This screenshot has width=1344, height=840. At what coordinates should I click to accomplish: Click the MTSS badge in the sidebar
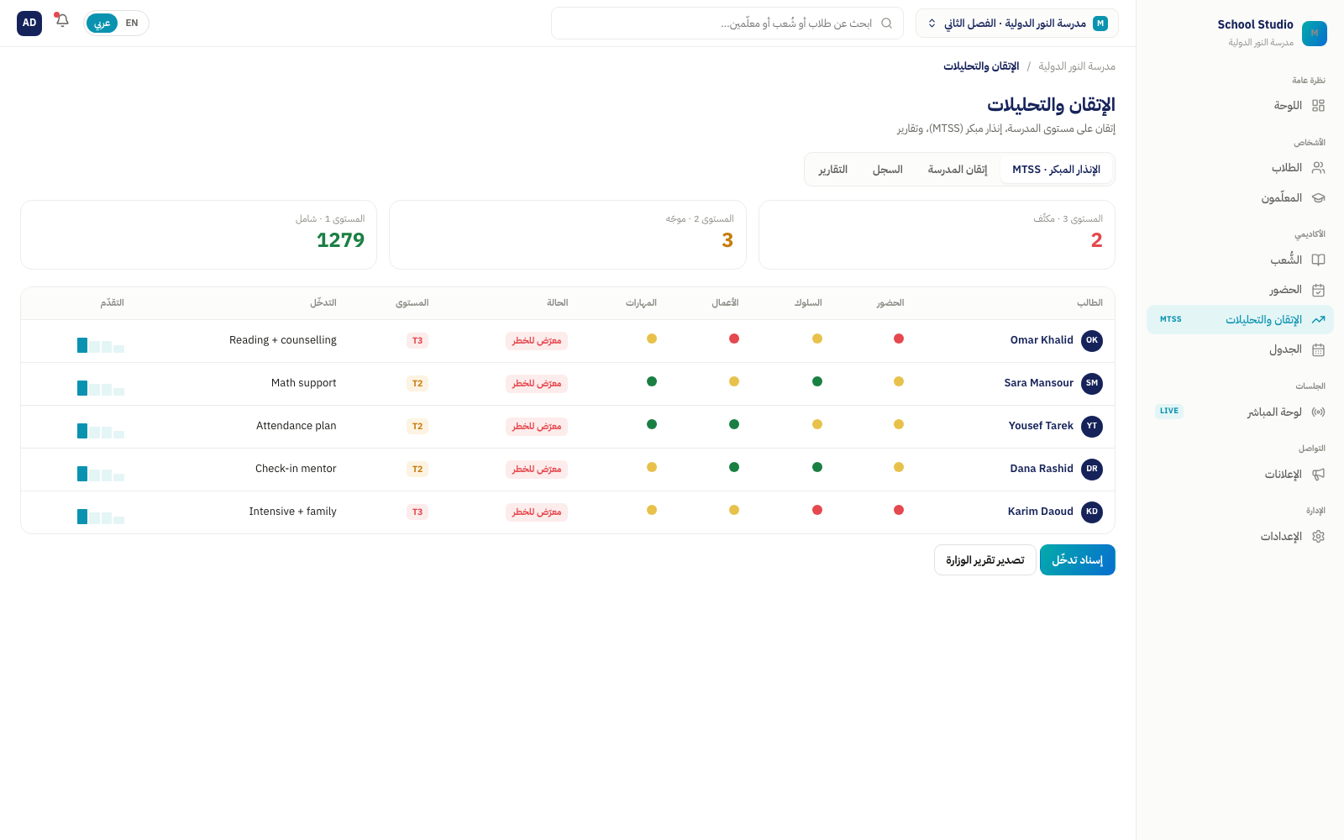[1171, 320]
